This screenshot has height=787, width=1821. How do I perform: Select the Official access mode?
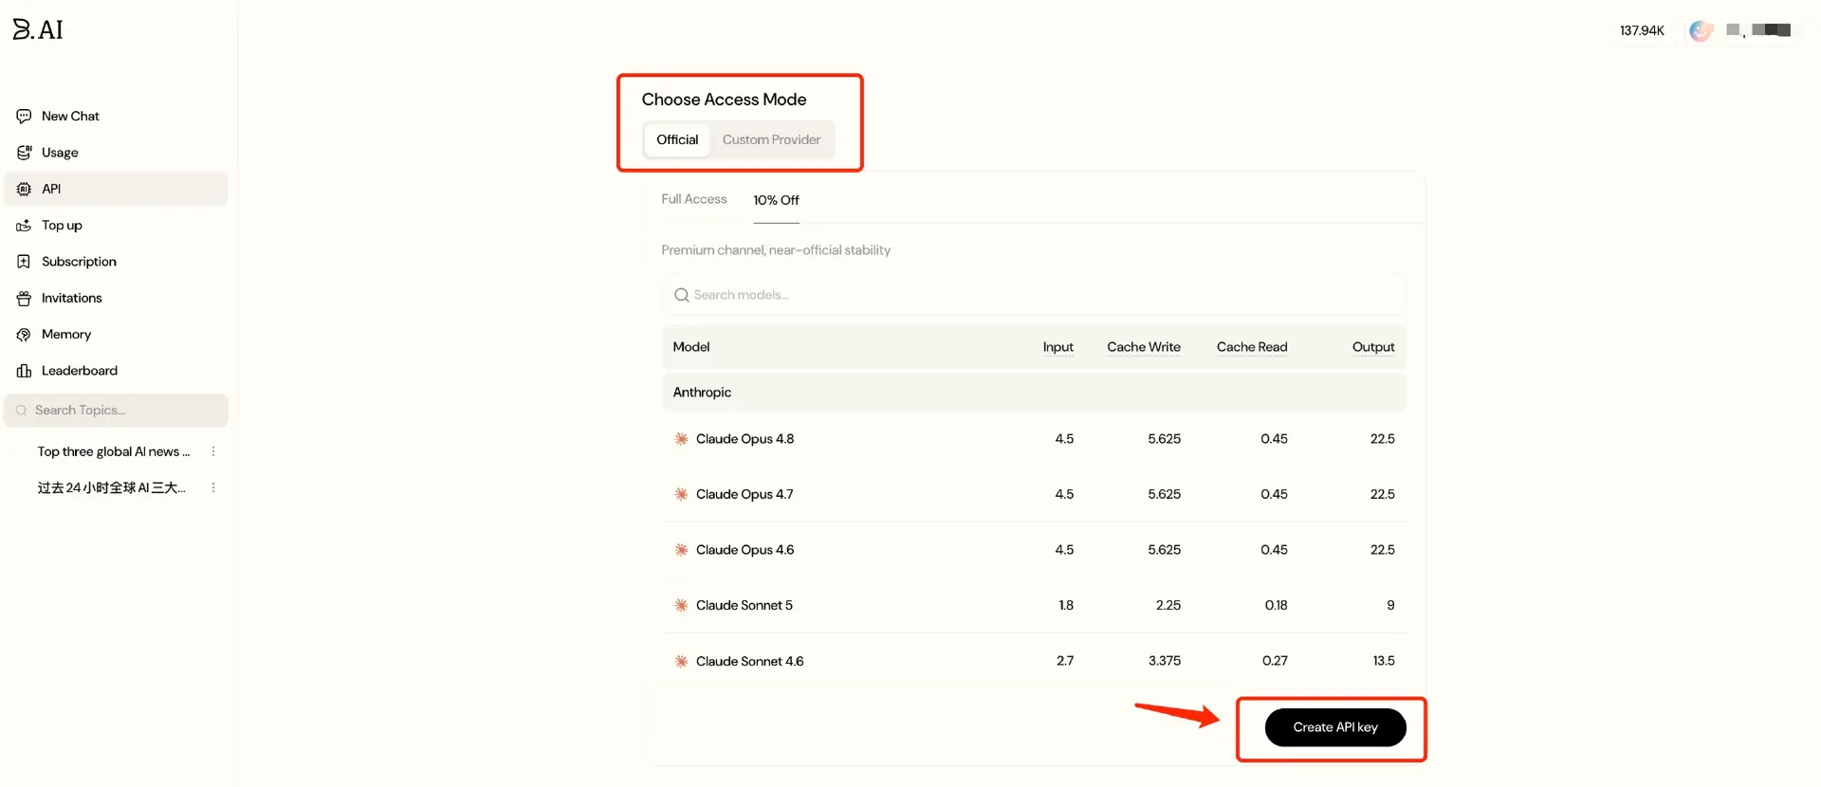[x=677, y=139]
